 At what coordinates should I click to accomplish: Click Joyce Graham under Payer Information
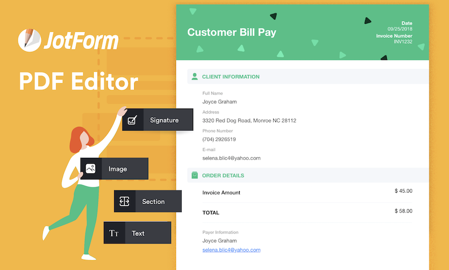(219, 241)
